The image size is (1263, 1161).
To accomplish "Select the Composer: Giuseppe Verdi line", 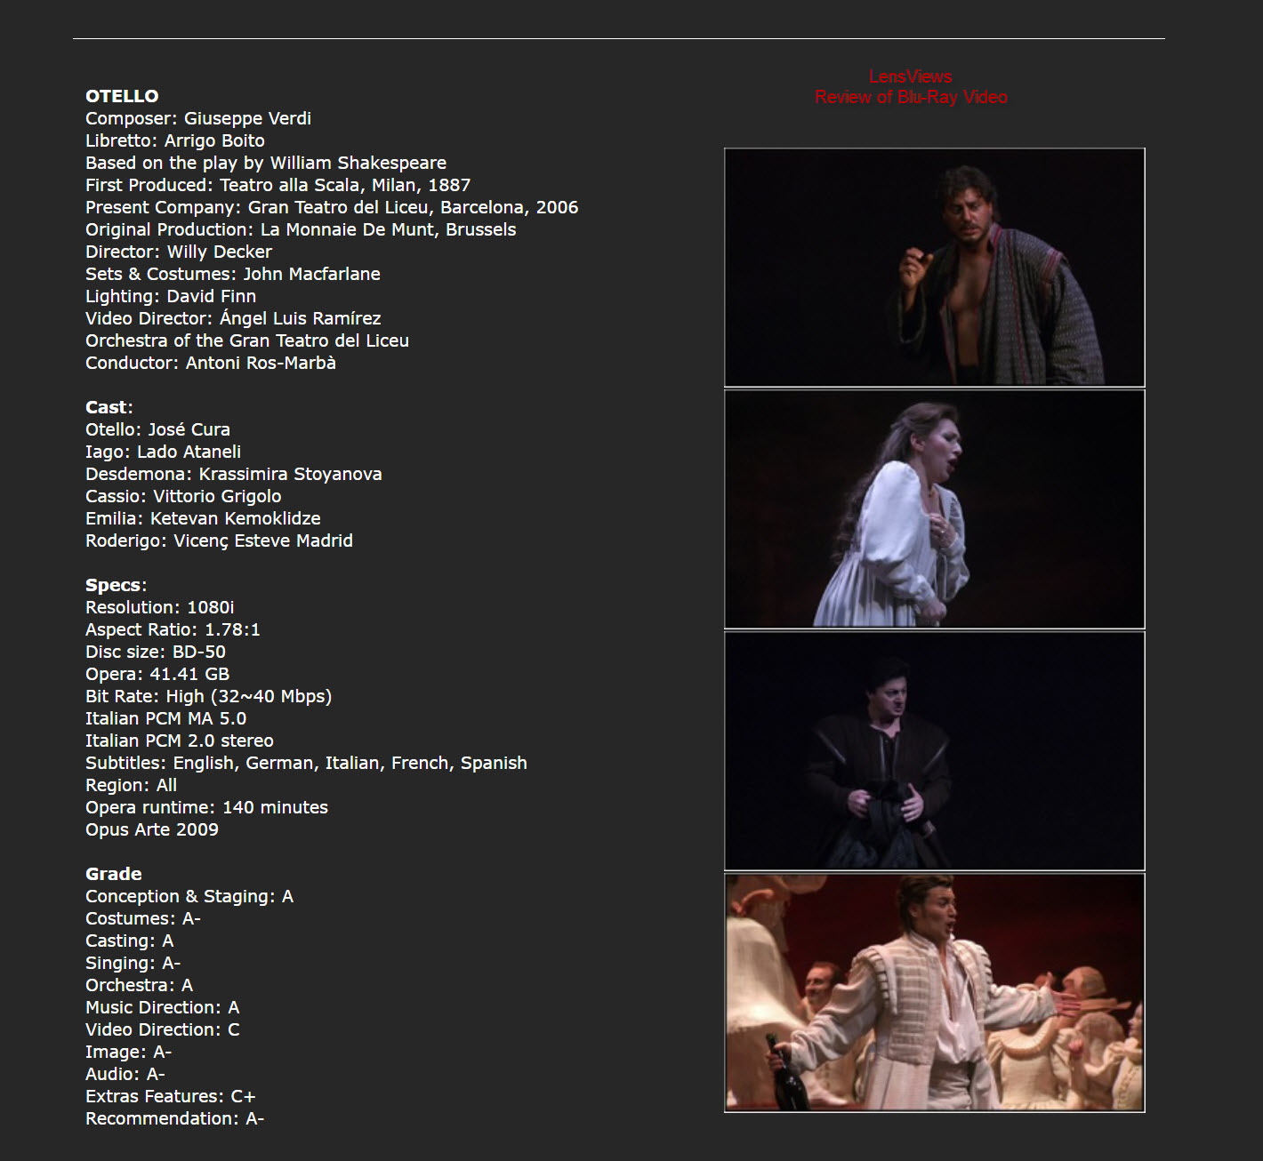I will 198,118.
